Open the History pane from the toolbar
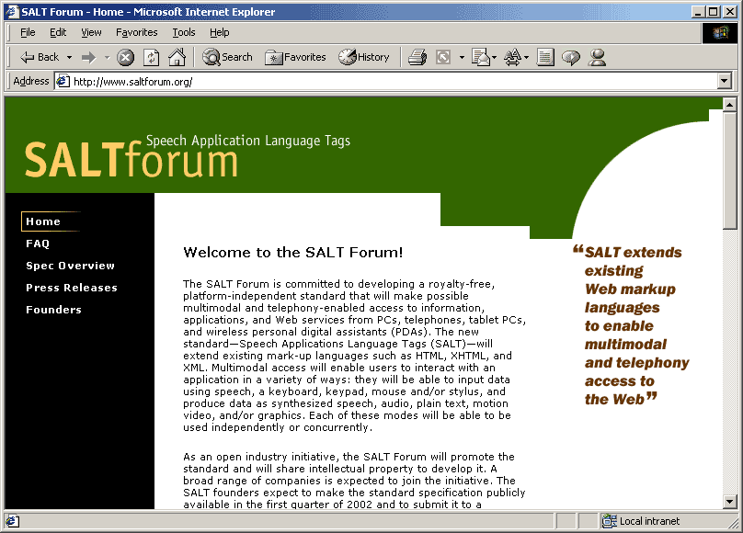 (x=364, y=57)
